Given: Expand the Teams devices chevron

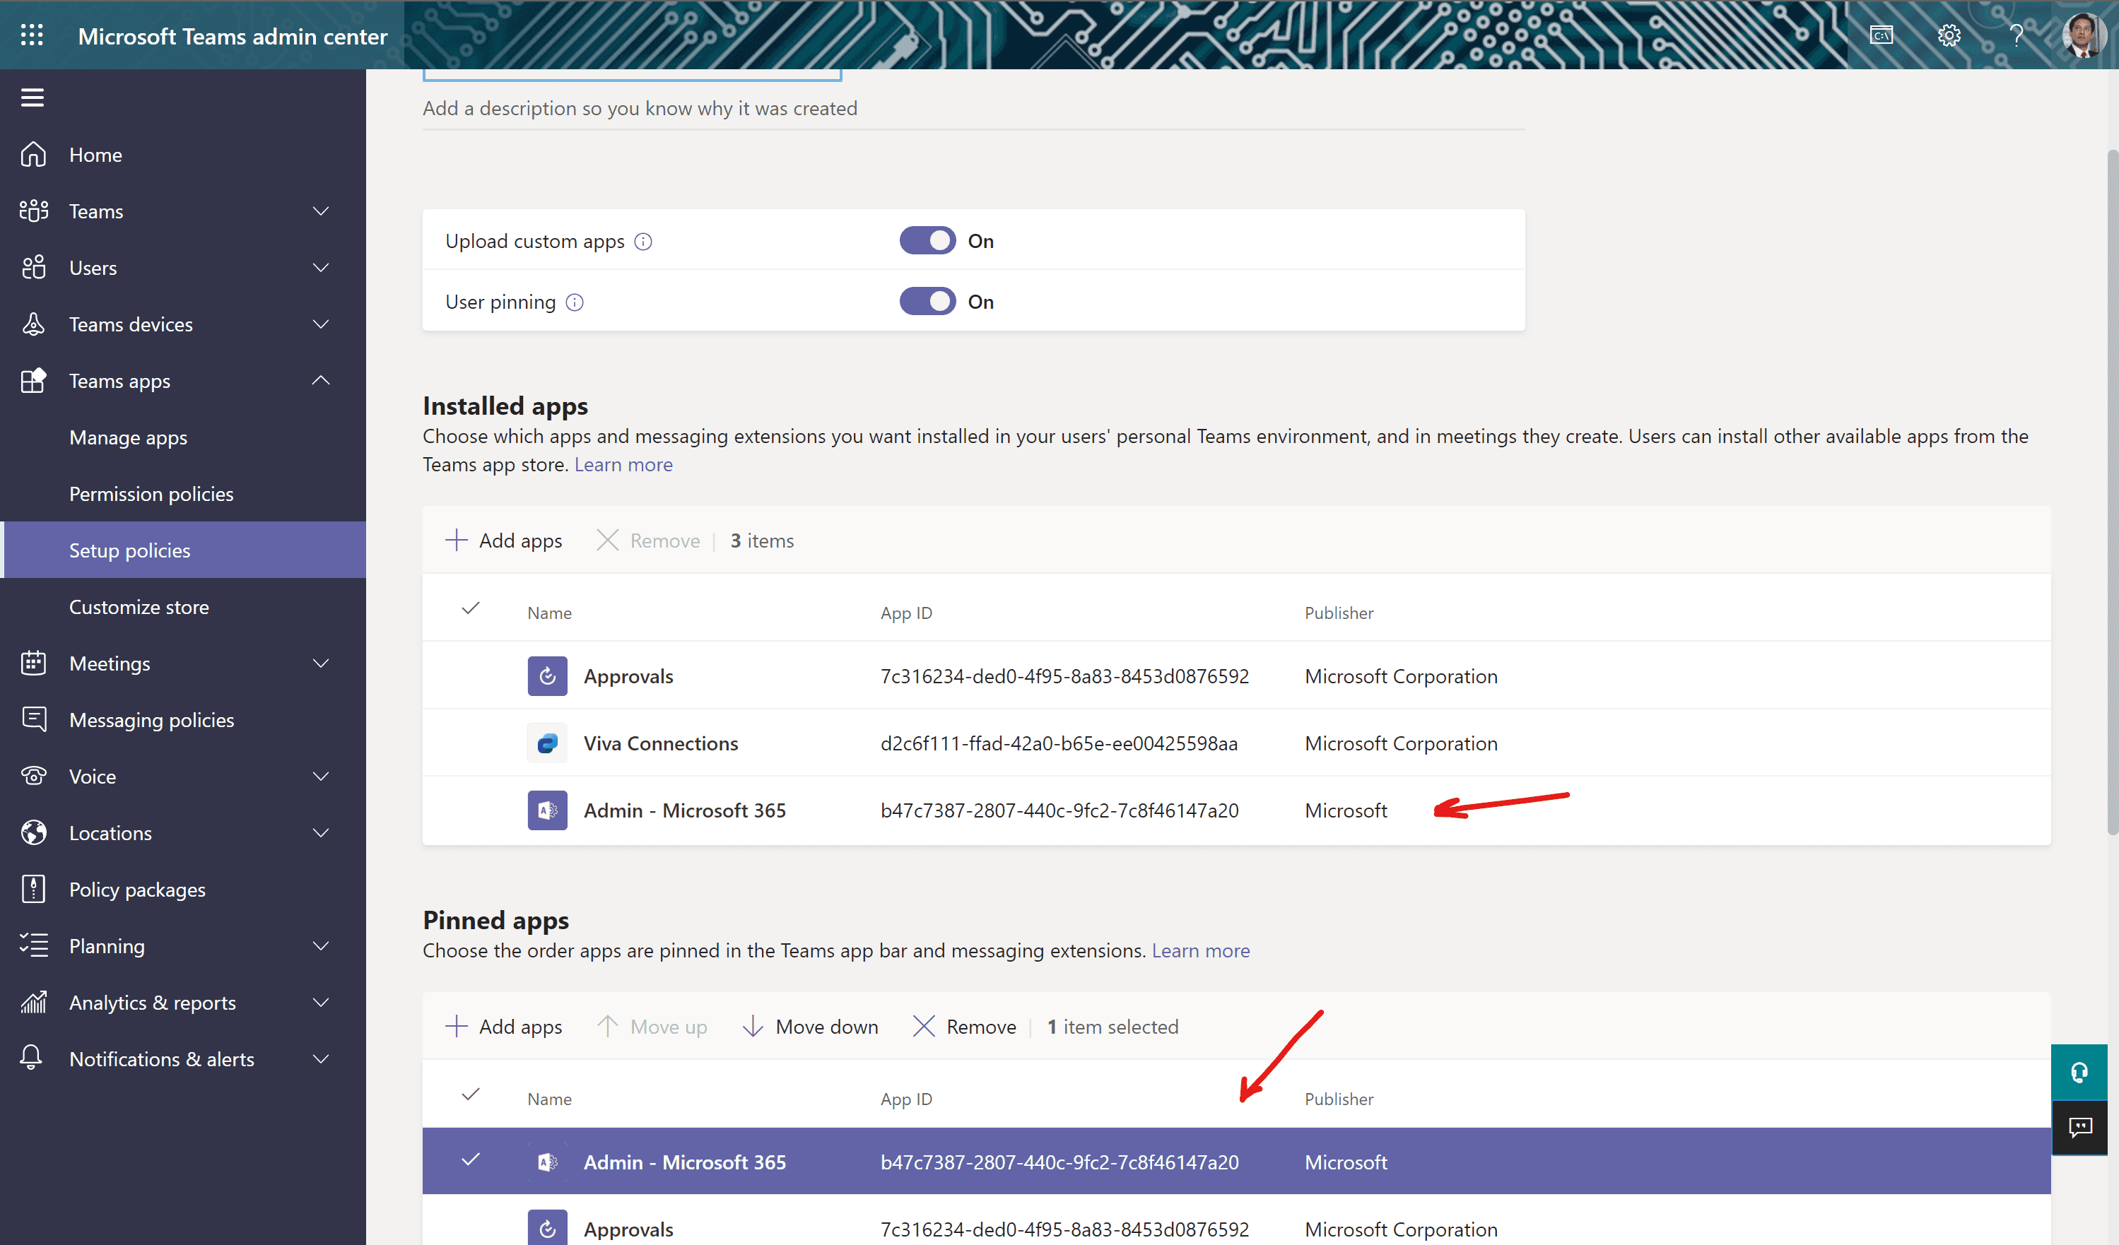Looking at the screenshot, I should pos(320,324).
